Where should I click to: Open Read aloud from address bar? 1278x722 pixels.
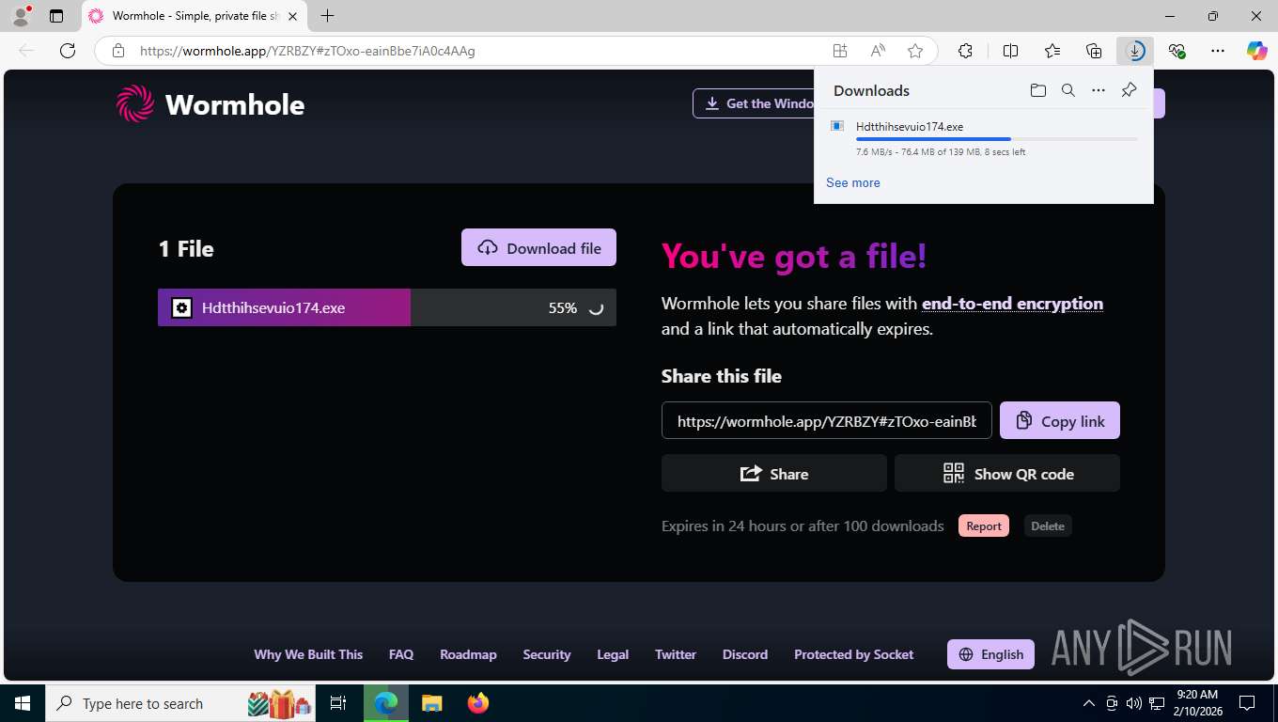[878, 51]
